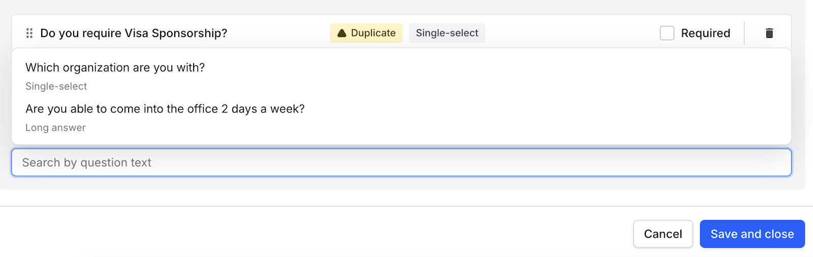This screenshot has width=813, height=257.
Task: Click Save and close
Action: 752,234
